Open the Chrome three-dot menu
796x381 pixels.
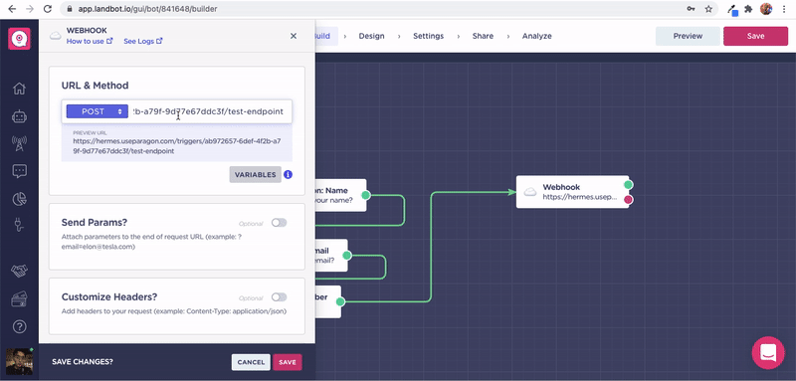coord(784,9)
